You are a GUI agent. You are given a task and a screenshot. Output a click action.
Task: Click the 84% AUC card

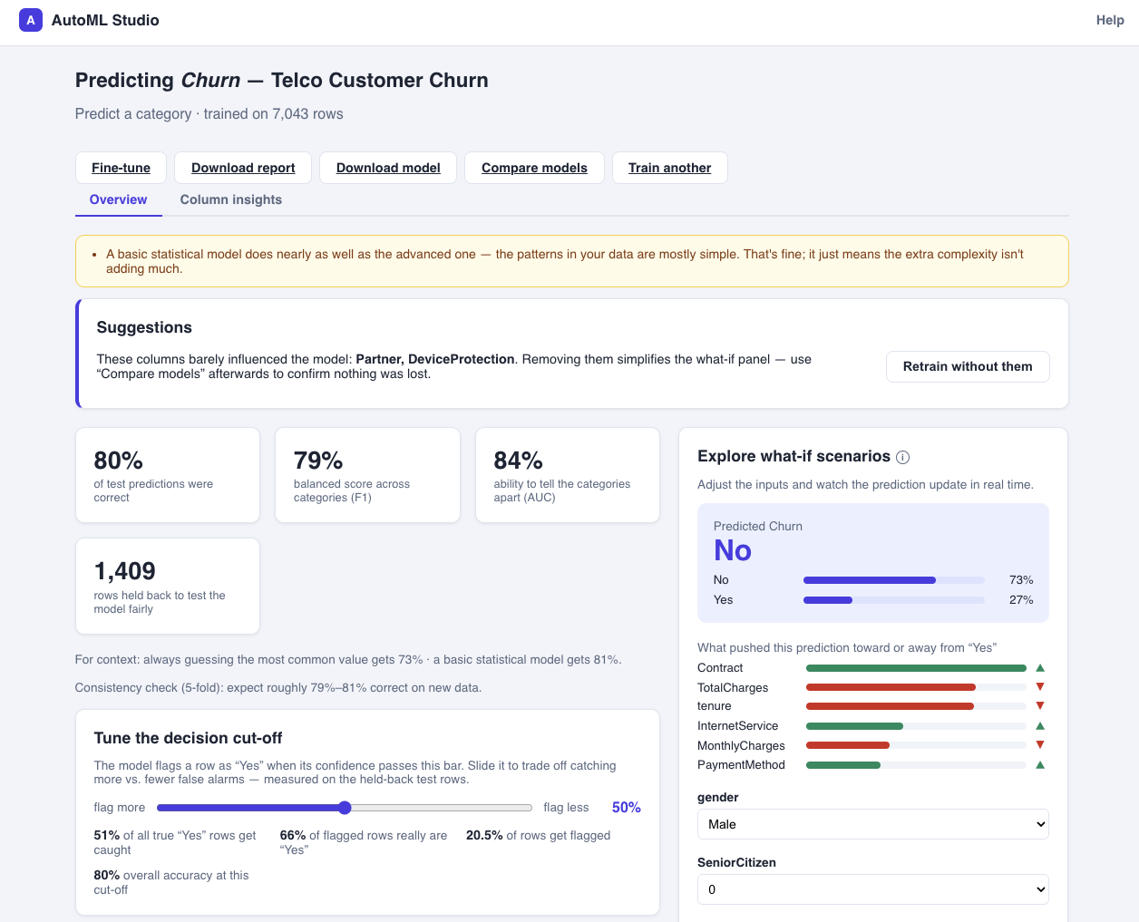tap(568, 475)
